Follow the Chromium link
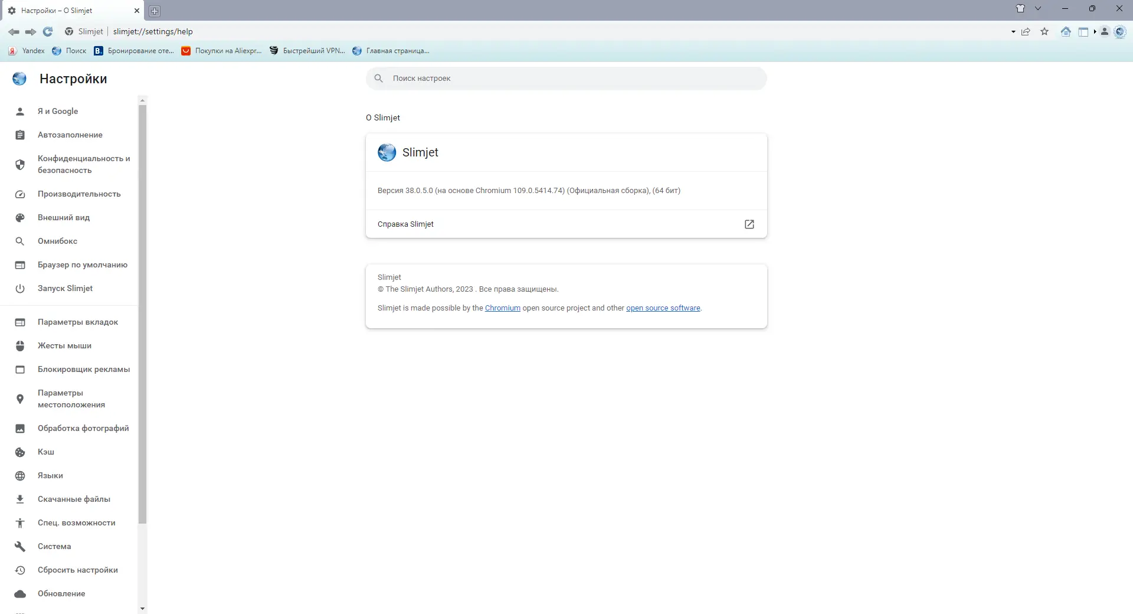The width and height of the screenshot is (1133, 614). (x=503, y=308)
